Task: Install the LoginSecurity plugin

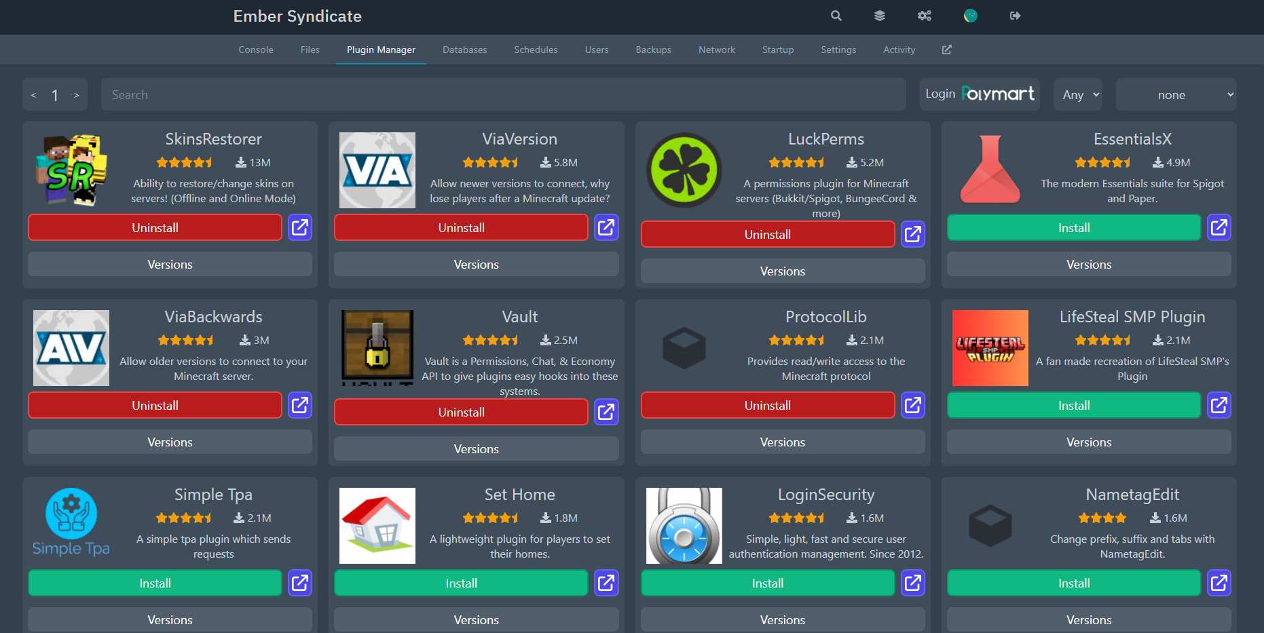Action: click(768, 583)
